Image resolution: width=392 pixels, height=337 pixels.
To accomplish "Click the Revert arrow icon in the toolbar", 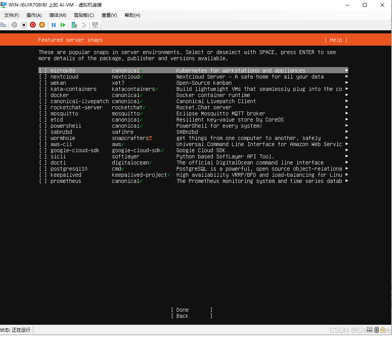I will [x=84, y=25].
